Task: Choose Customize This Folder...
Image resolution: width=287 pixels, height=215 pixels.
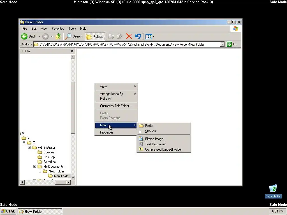Action: coord(116,106)
